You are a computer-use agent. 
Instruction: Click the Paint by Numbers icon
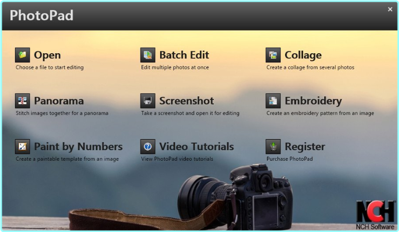(23, 147)
